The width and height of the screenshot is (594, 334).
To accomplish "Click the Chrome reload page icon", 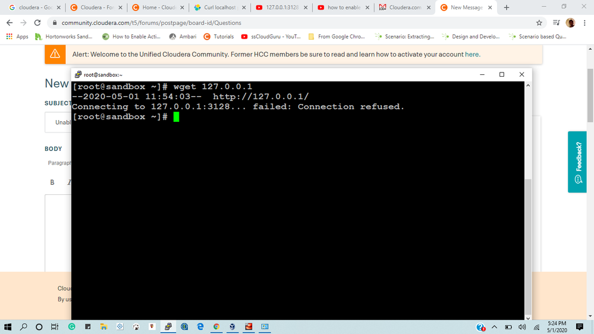I will click(x=37, y=23).
